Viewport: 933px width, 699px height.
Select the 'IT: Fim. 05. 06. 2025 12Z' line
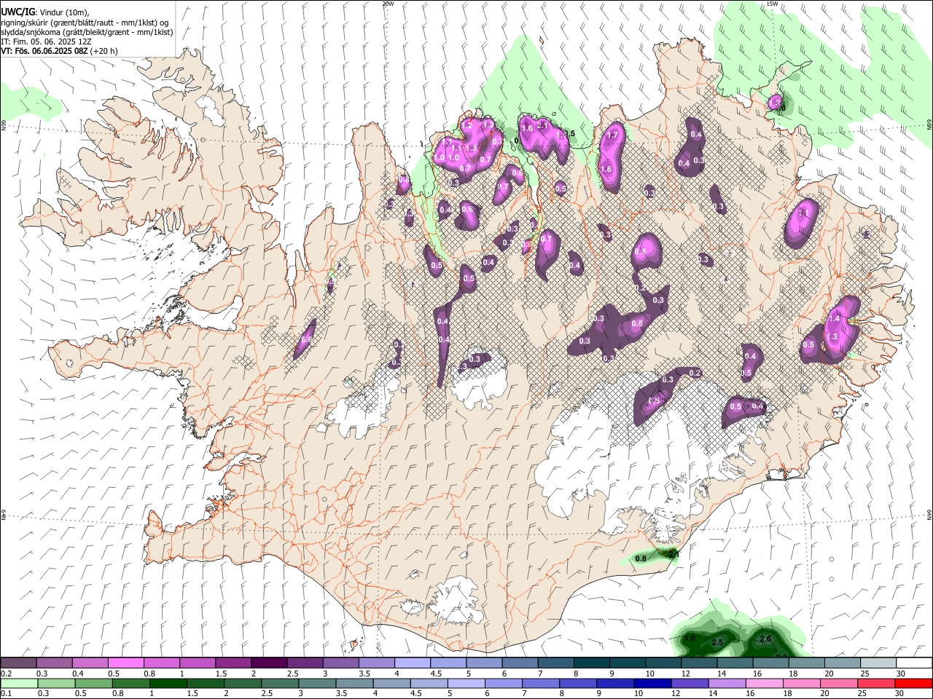click(46, 42)
